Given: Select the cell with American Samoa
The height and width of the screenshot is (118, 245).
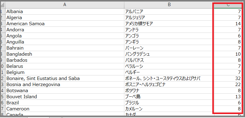Looking at the screenshot, I should pyautogui.click(x=65, y=24).
